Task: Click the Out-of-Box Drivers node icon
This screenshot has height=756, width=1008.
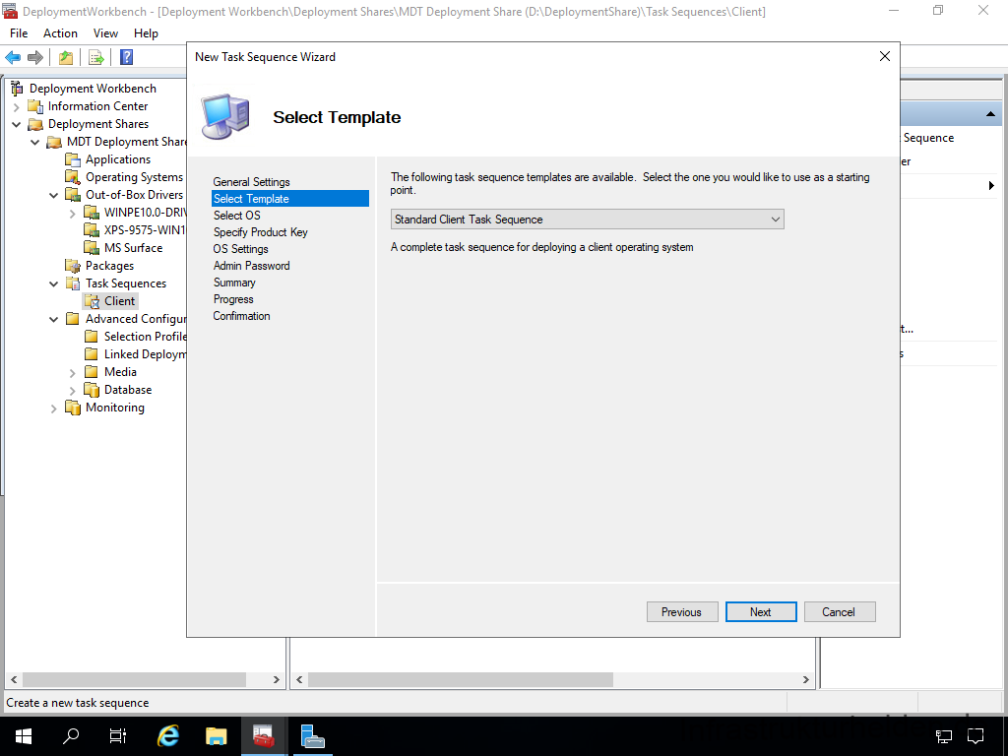Action: point(73,195)
